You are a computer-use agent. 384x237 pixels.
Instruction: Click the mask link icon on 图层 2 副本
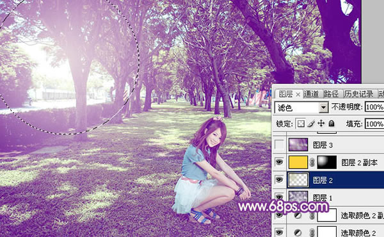[x=312, y=163]
